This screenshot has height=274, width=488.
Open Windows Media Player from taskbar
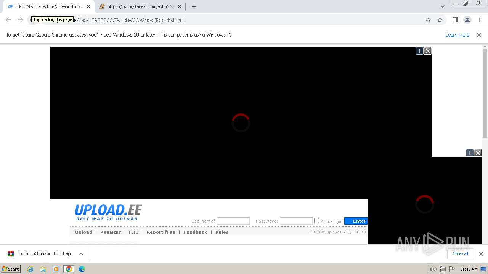56,269
